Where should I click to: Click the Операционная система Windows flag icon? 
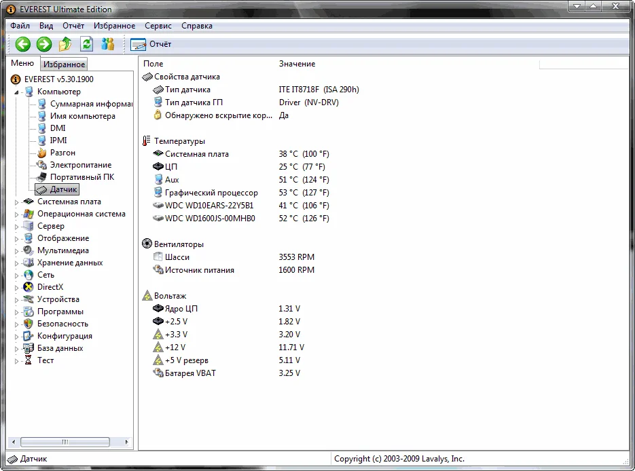[x=29, y=214]
